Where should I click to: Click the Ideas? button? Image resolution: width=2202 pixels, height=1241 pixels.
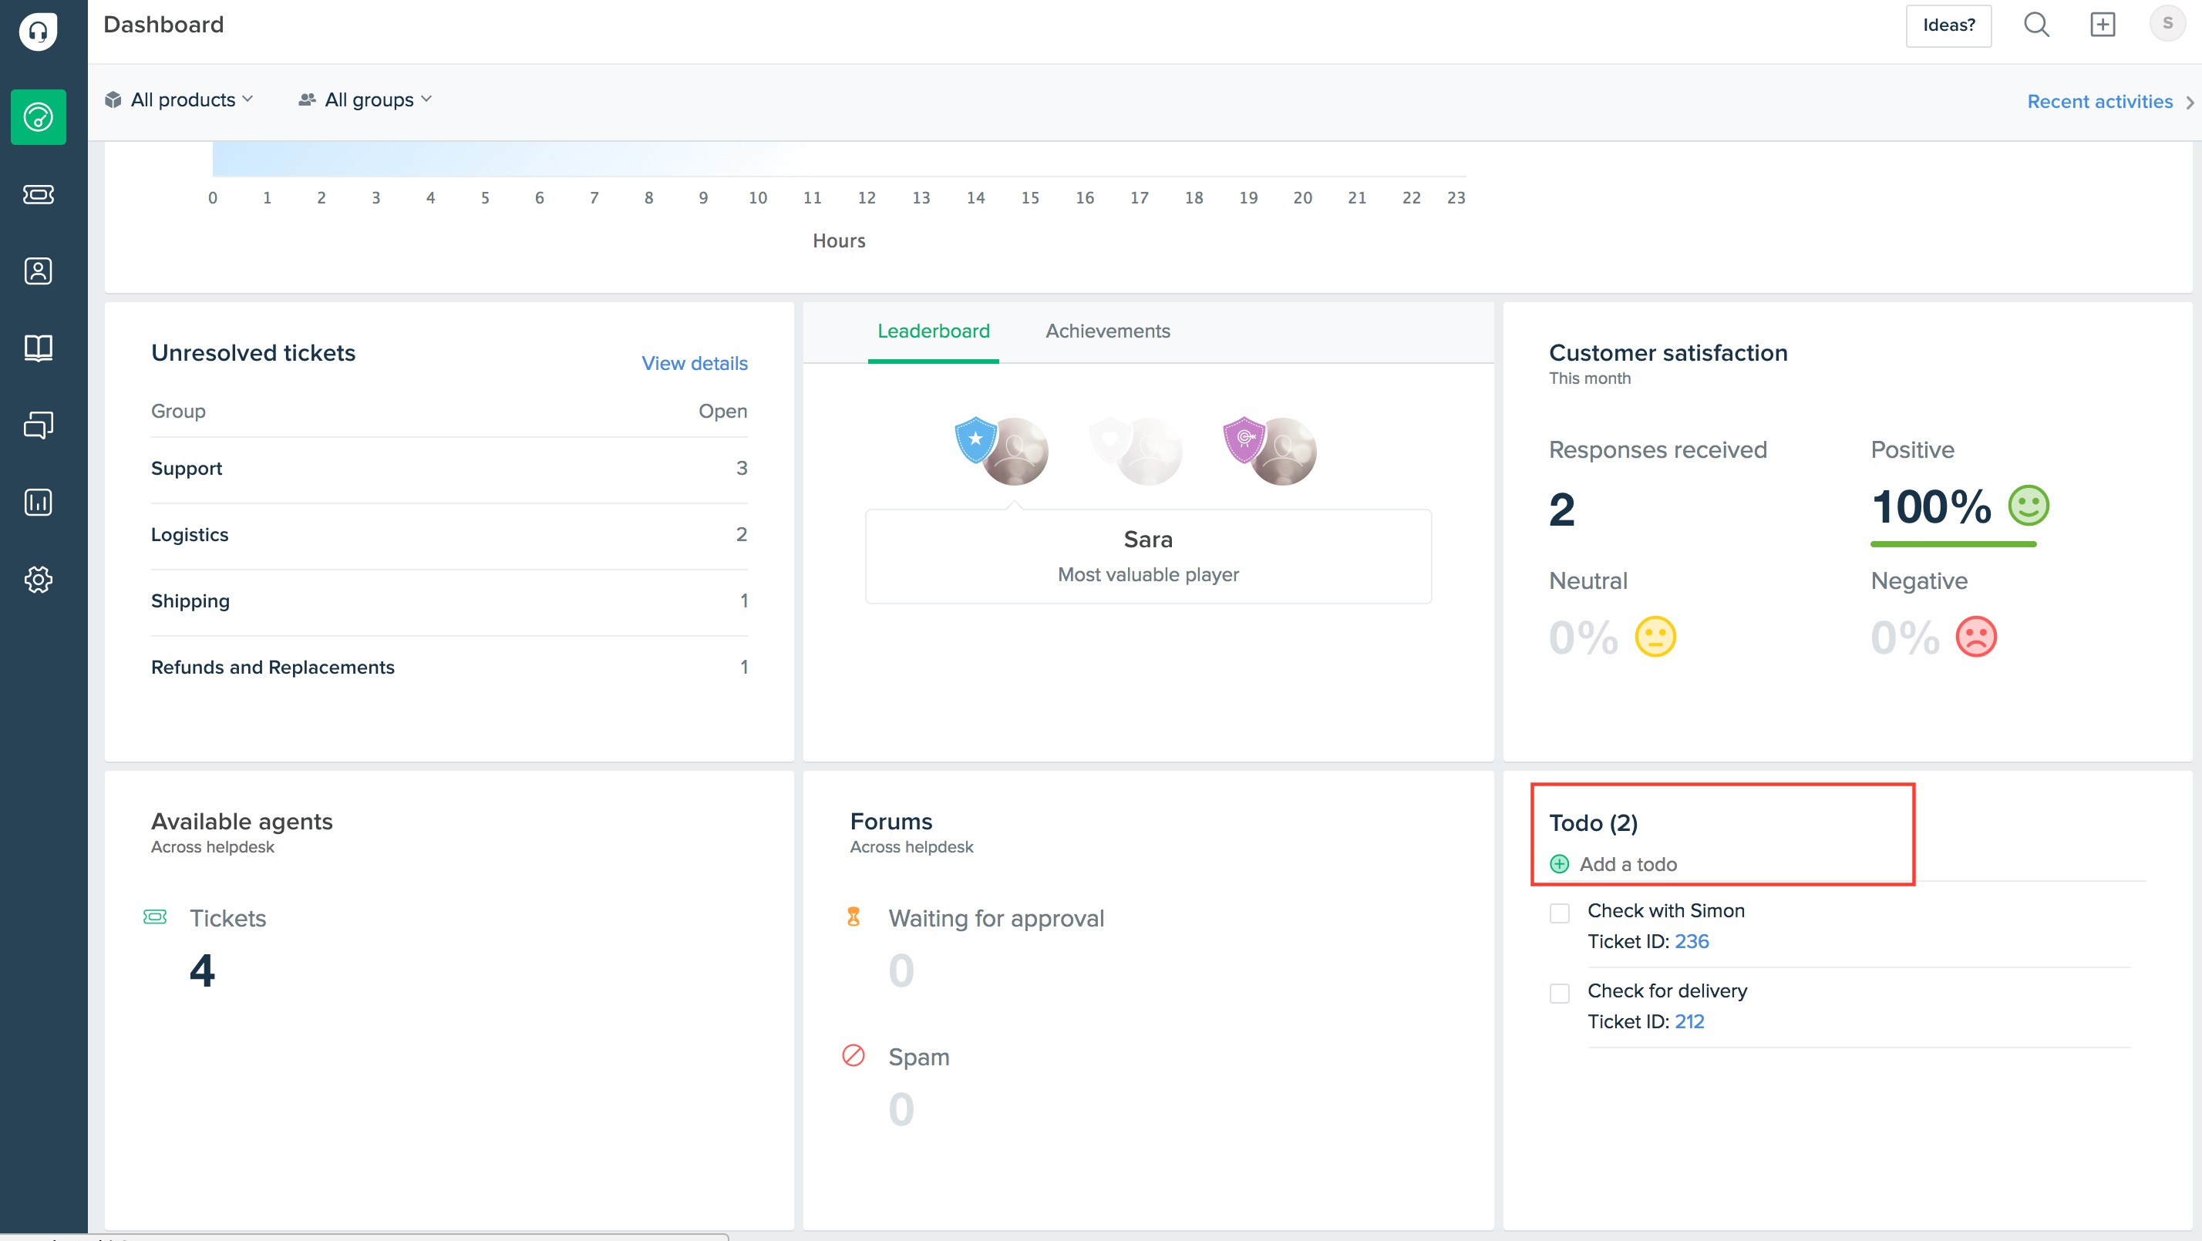tap(1948, 25)
